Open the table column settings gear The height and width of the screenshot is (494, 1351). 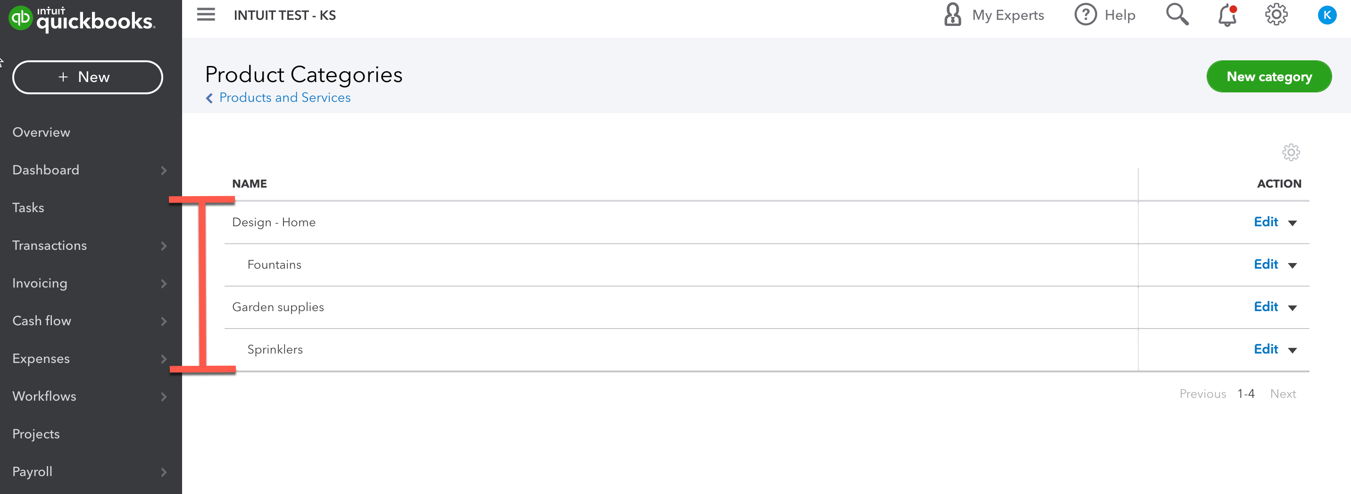tap(1291, 152)
